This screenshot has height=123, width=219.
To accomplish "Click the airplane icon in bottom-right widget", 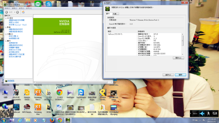I will (202, 114).
